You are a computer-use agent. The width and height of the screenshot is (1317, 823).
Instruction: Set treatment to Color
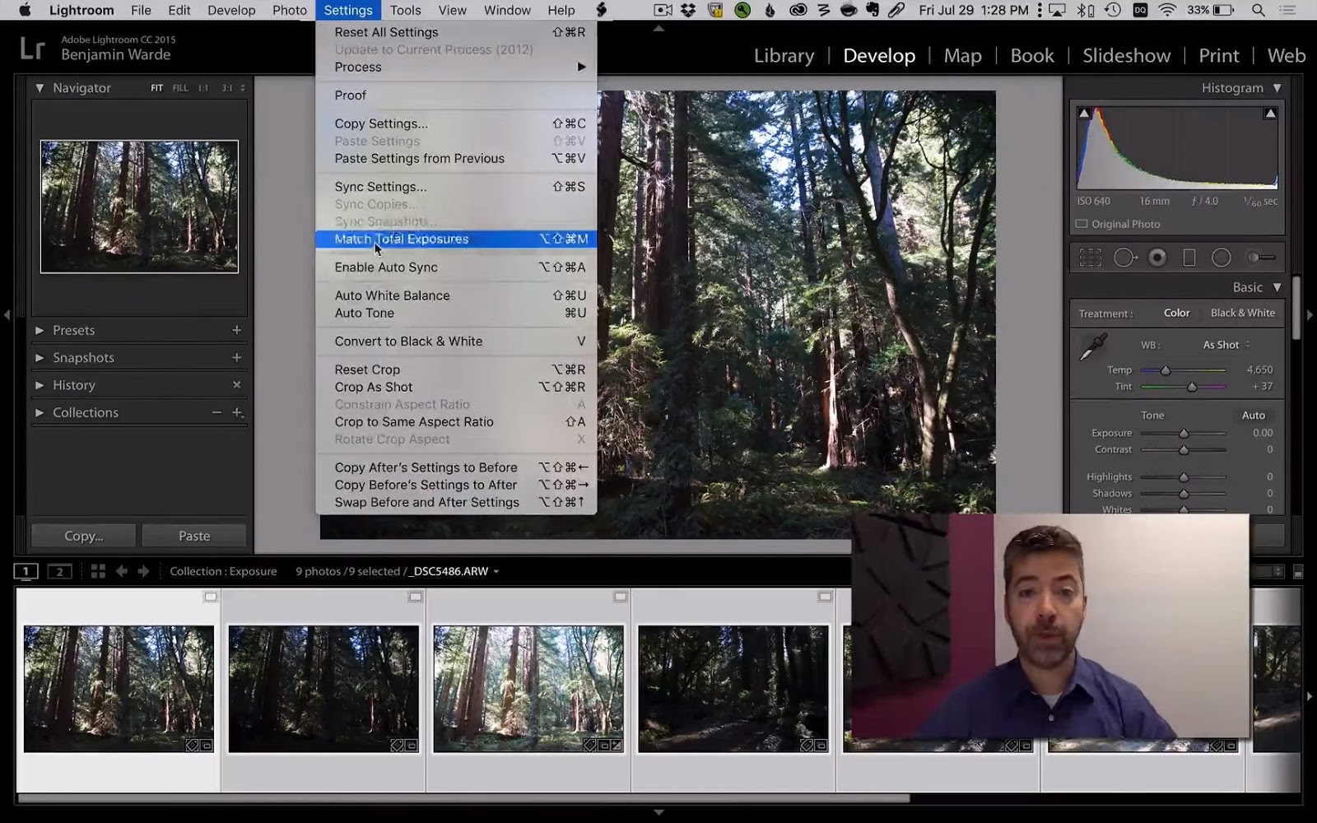coord(1177,313)
